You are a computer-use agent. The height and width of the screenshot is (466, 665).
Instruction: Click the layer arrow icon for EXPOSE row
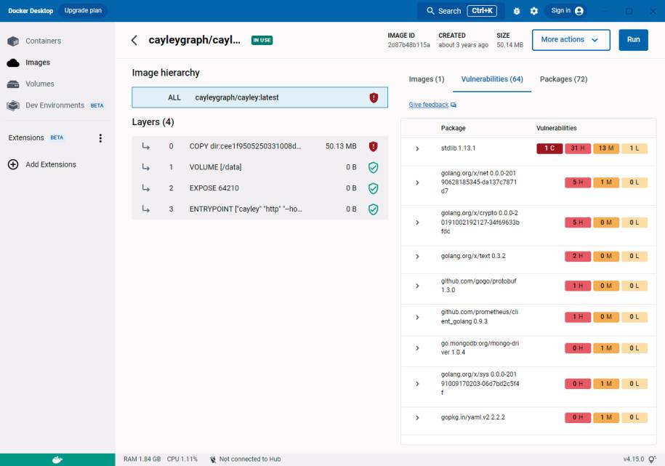(x=146, y=188)
